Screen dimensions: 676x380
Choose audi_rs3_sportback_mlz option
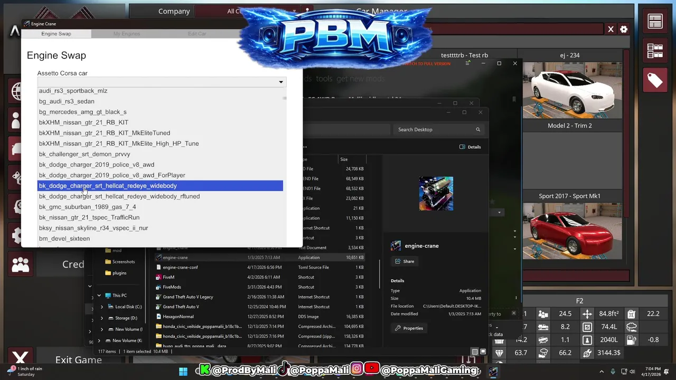(160, 91)
